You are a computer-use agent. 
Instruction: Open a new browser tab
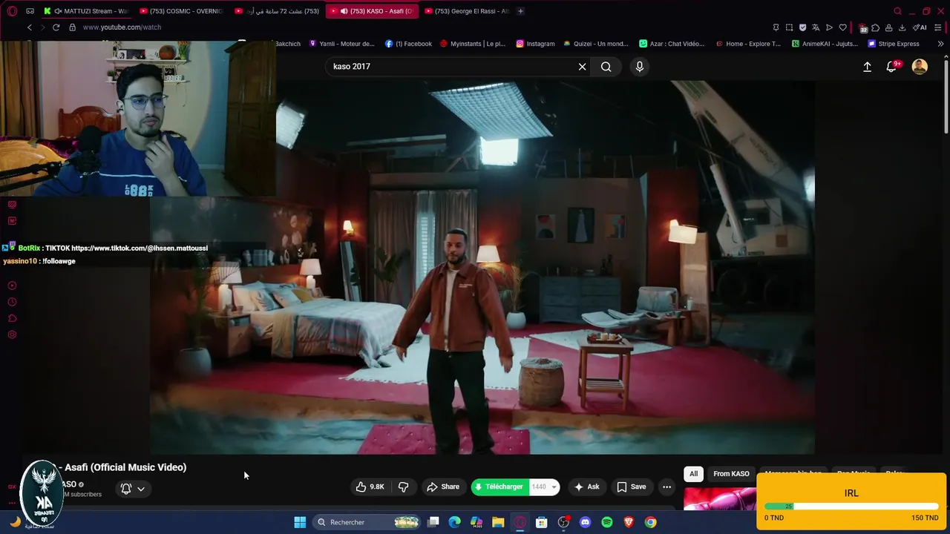[520, 11]
